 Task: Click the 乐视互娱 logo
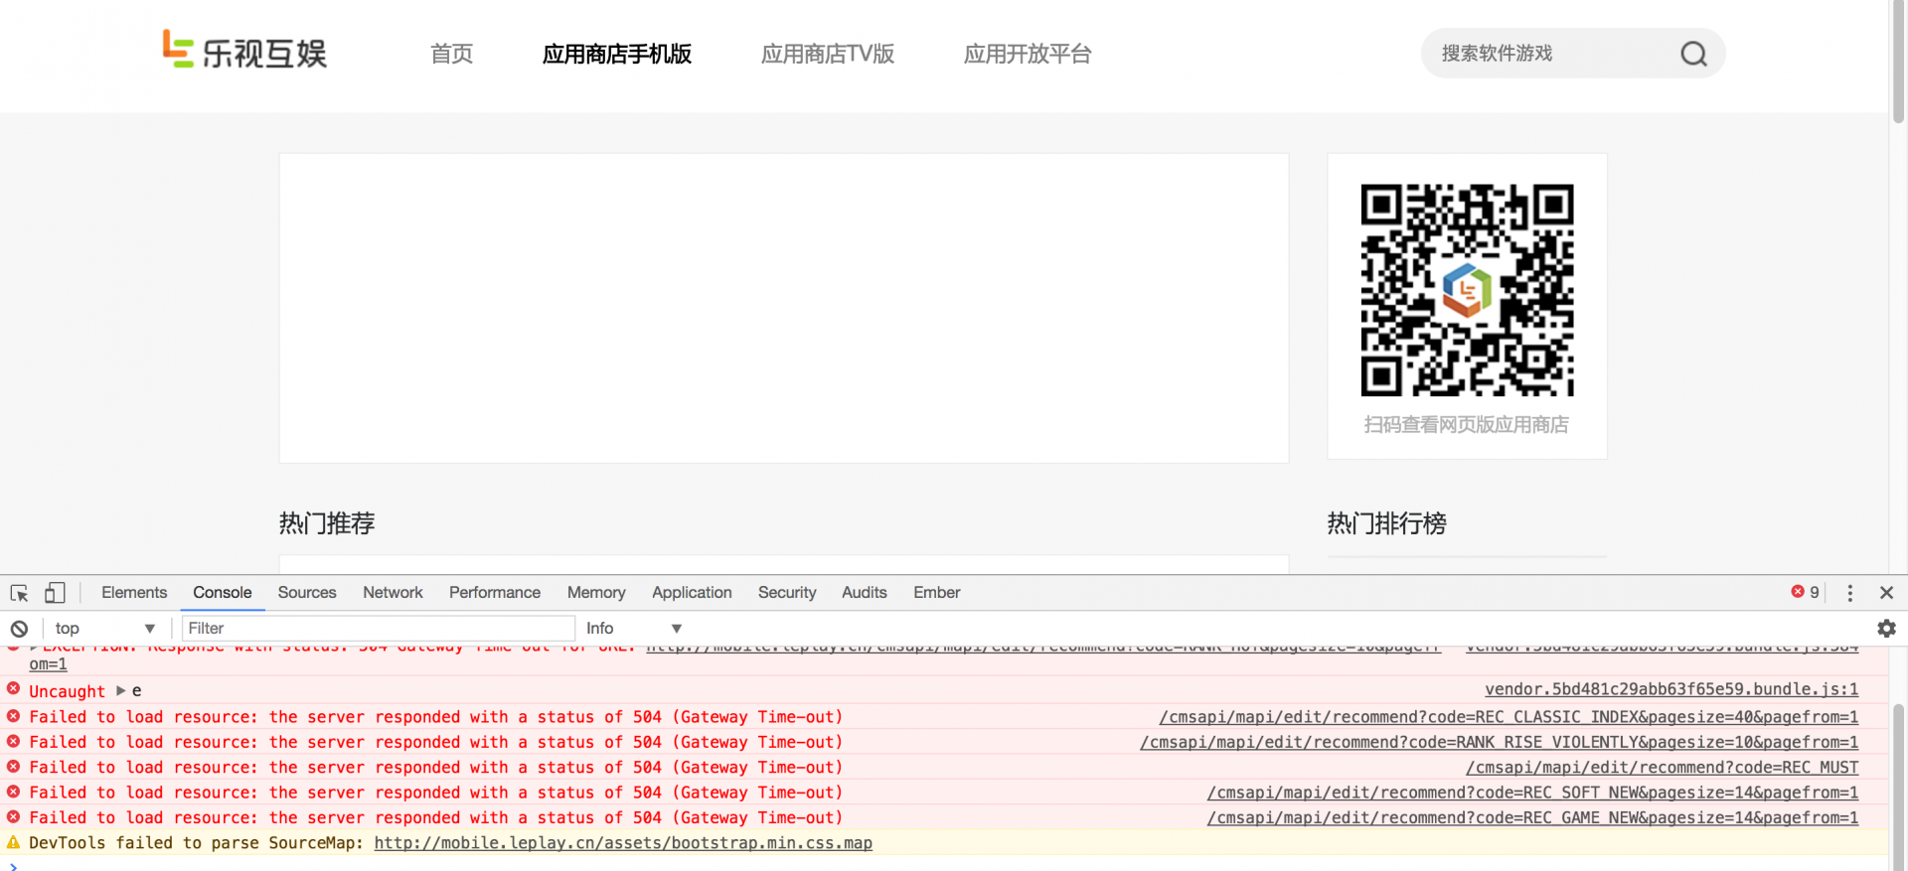[x=244, y=50]
